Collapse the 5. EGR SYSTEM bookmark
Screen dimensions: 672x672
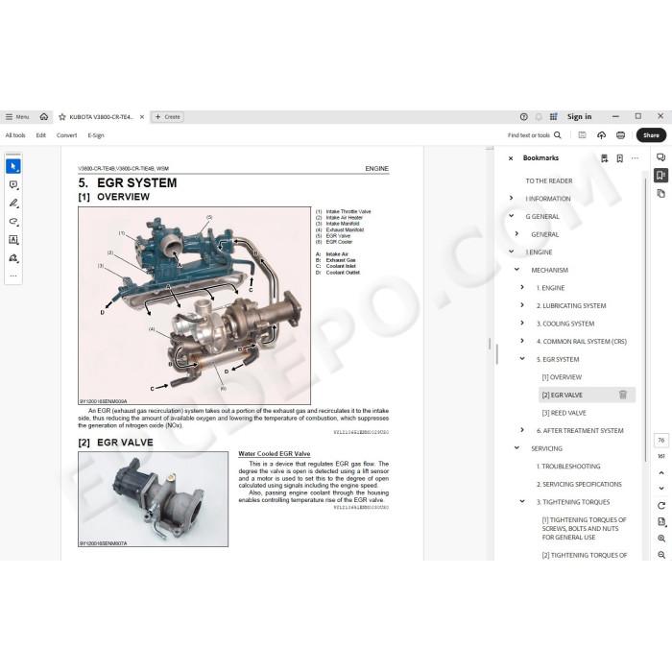(522, 359)
